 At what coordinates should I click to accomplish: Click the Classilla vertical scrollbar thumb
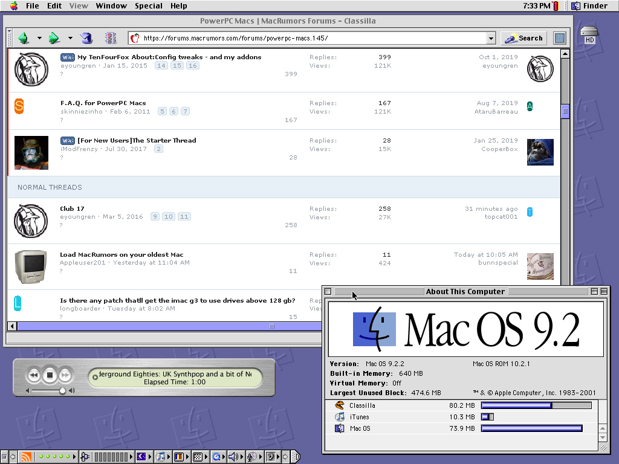[565, 111]
